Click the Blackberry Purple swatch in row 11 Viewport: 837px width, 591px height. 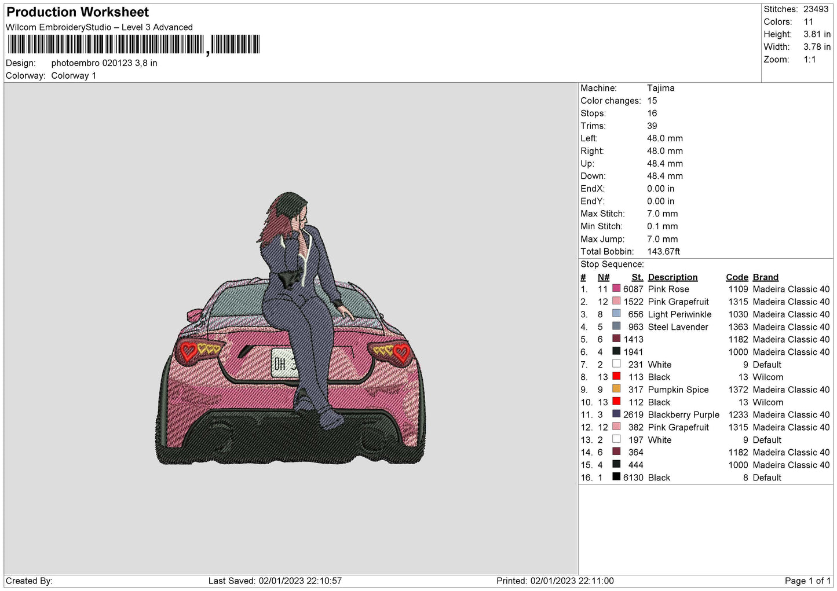616,414
